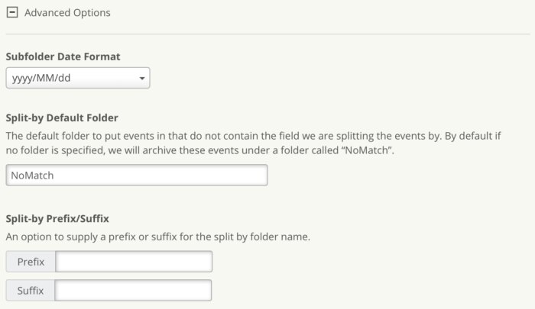The height and width of the screenshot is (309, 535).
Task: Open the Subfolder Date Format dropdown
Action: (77, 78)
